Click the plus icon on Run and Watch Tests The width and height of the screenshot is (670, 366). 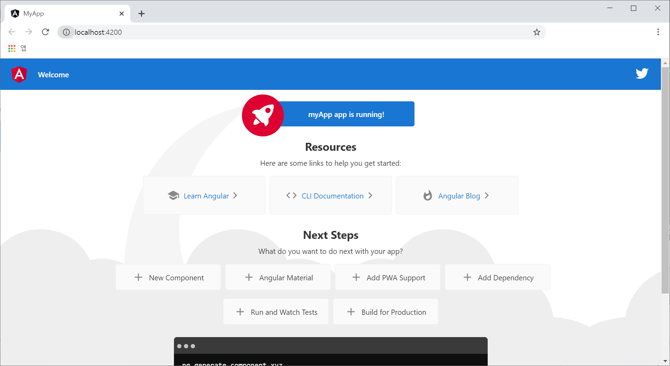point(240,312)
